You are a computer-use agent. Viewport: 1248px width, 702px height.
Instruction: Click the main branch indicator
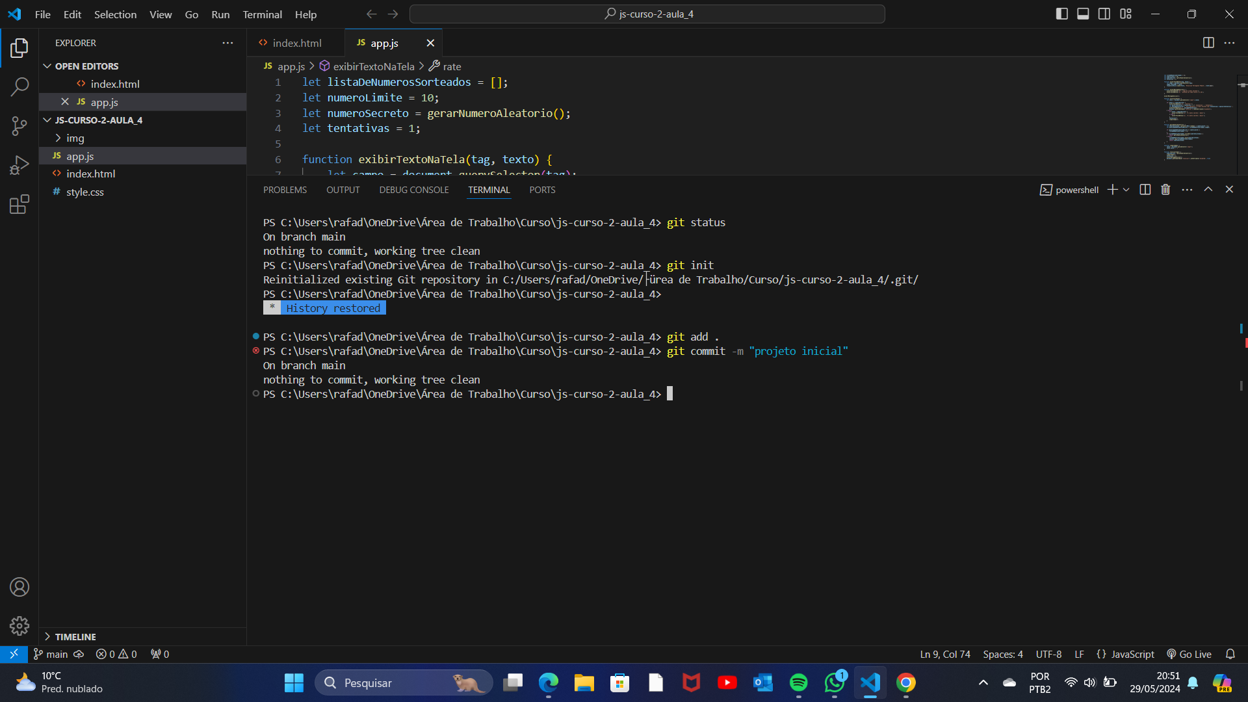click(x=51, y=654)
